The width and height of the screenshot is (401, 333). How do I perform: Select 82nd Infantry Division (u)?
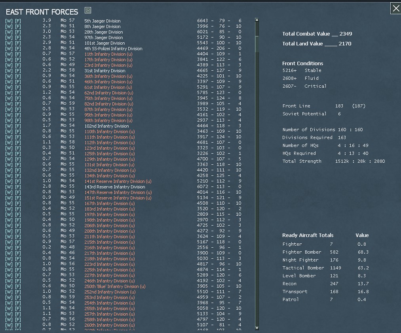pos(109,104)
